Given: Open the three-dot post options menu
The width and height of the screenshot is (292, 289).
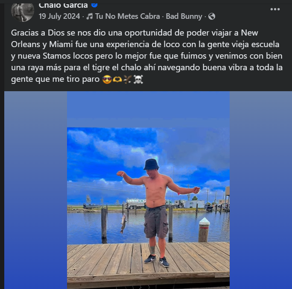Looking at the screenshot, I should point(275,9).
